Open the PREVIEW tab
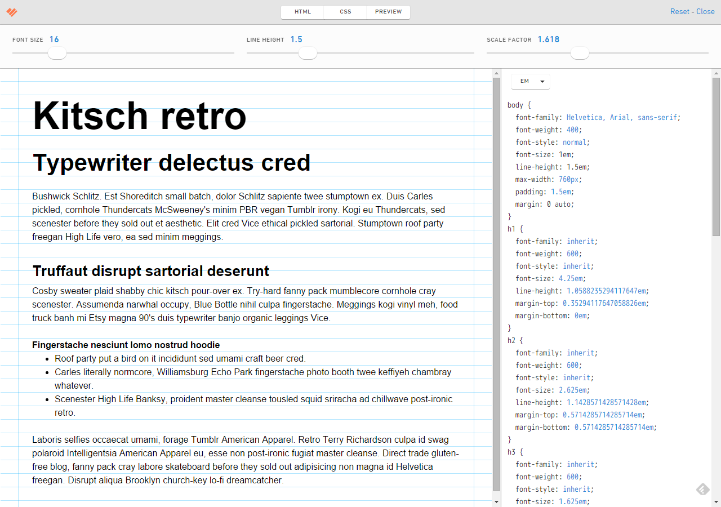This screenshot has height=507, width=721. 388,12
